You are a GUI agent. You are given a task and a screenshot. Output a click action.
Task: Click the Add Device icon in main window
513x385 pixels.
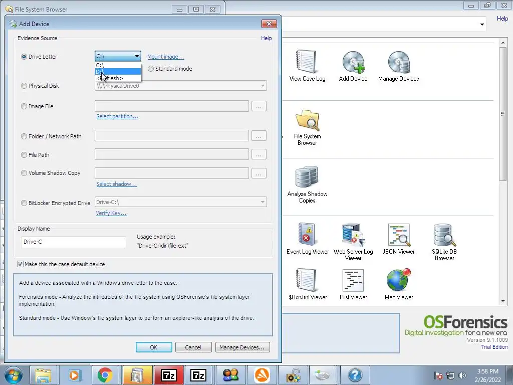(x=353, y=66)
